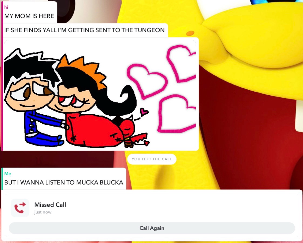Click the orange dot on yellow background
This screenshot has height=243, width=303.
[x=190, y=33]
